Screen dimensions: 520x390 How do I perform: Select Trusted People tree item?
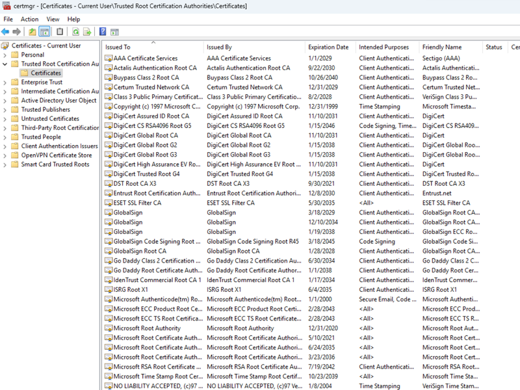click(41, 137)
